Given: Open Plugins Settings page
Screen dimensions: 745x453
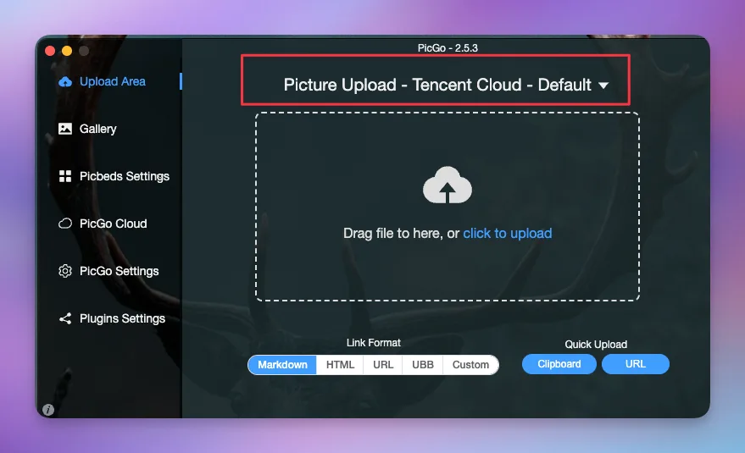Looking at the screenshot, I should (x=123, y=318).
